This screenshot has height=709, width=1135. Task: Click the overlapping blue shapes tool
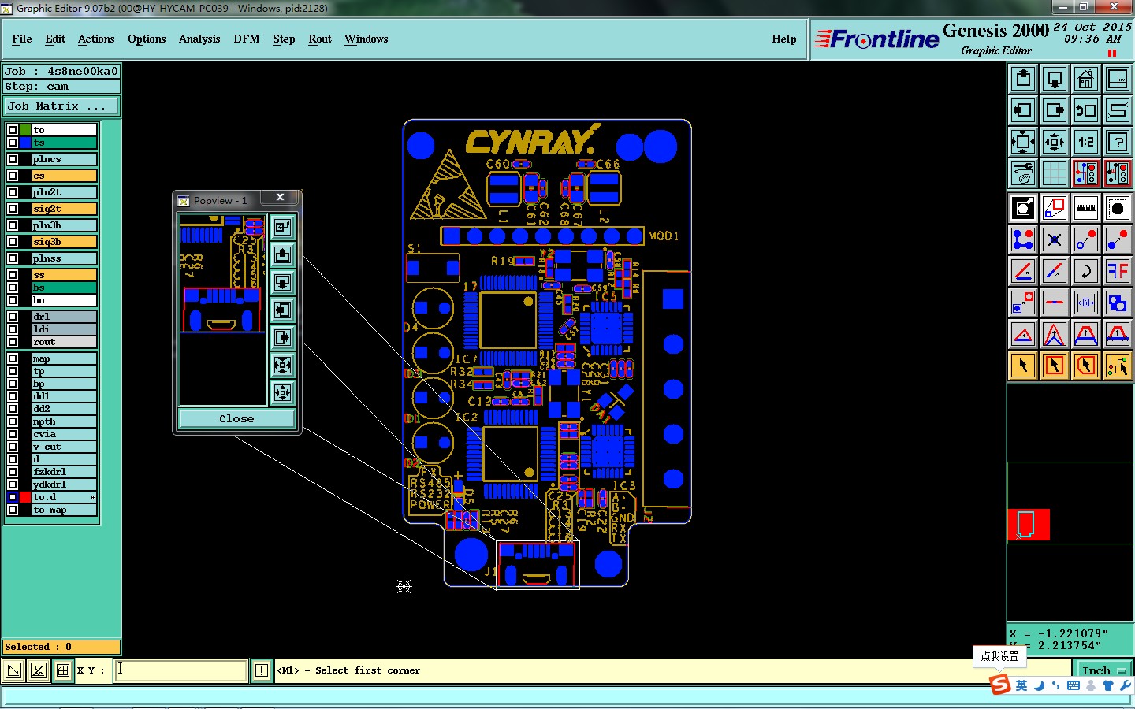pyautogui.click(x=1118, y=303)
